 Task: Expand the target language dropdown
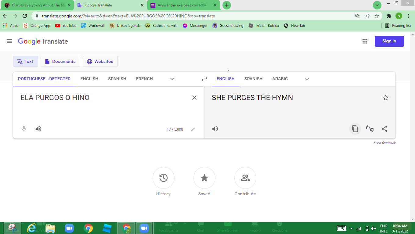[307, 79]
